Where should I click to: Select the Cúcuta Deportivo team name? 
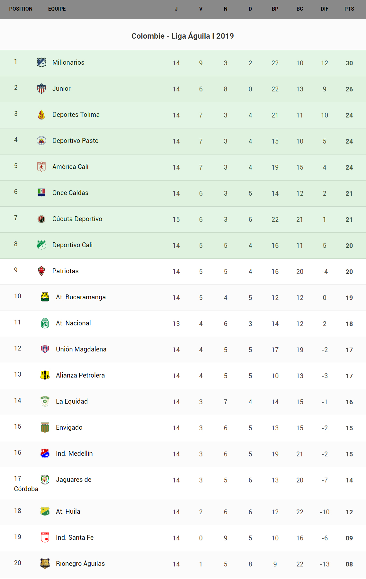[77, 219]
